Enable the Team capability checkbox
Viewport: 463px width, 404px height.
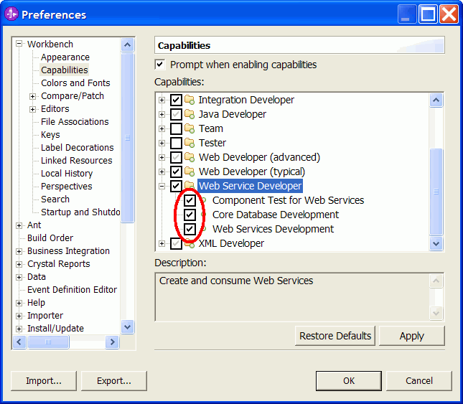(x=176, y=128)
